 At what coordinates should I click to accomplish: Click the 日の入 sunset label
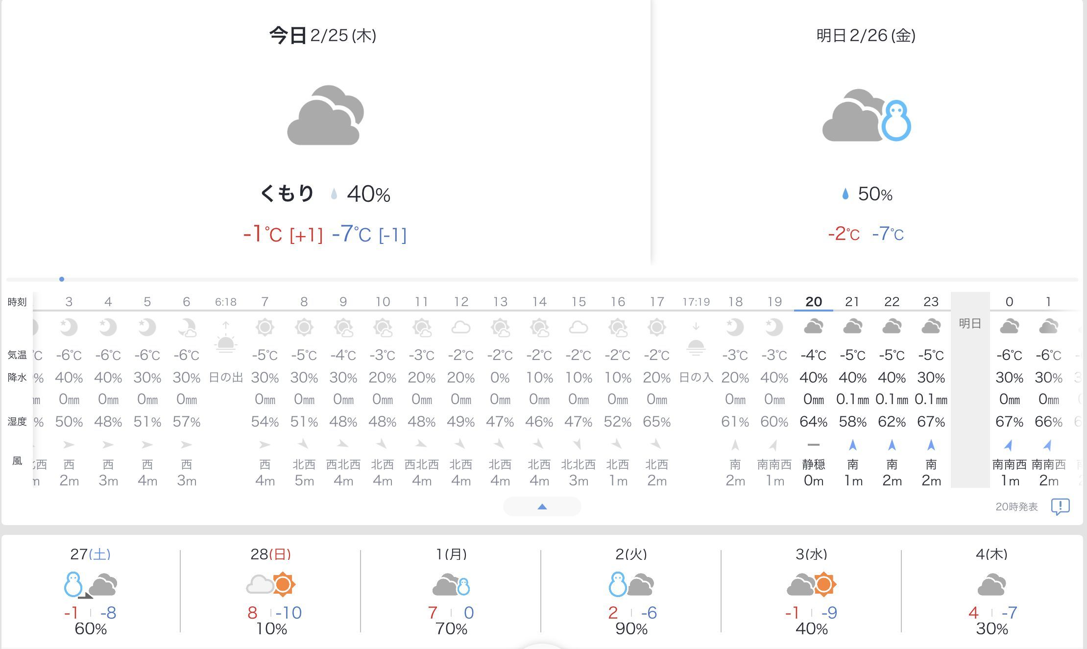click(x=696, y=378)
